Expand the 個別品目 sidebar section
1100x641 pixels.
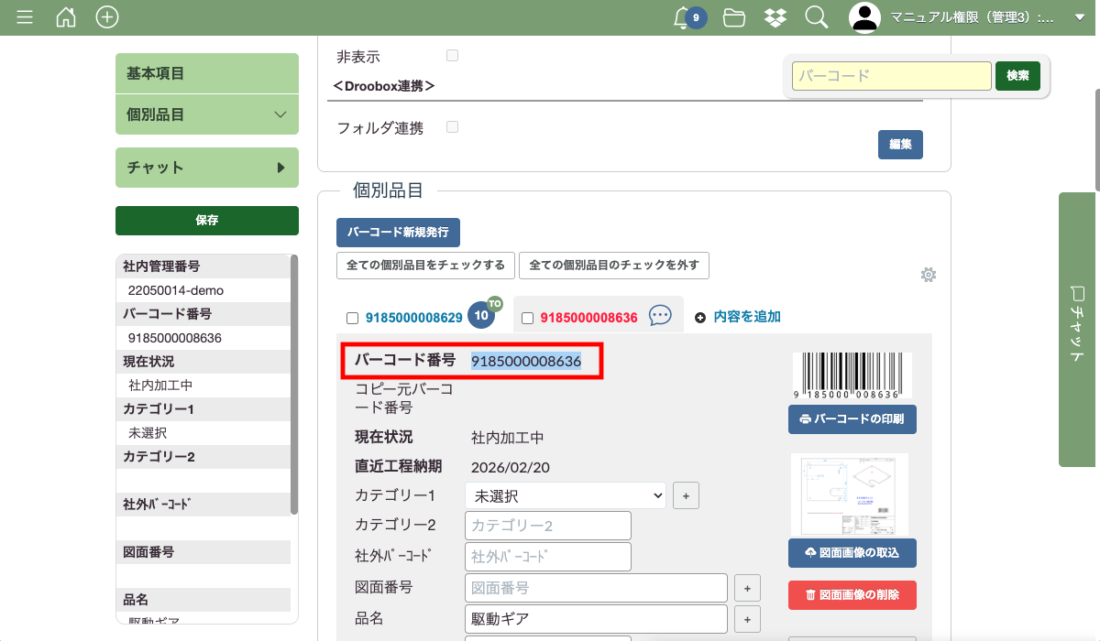[x=207, y=114]
